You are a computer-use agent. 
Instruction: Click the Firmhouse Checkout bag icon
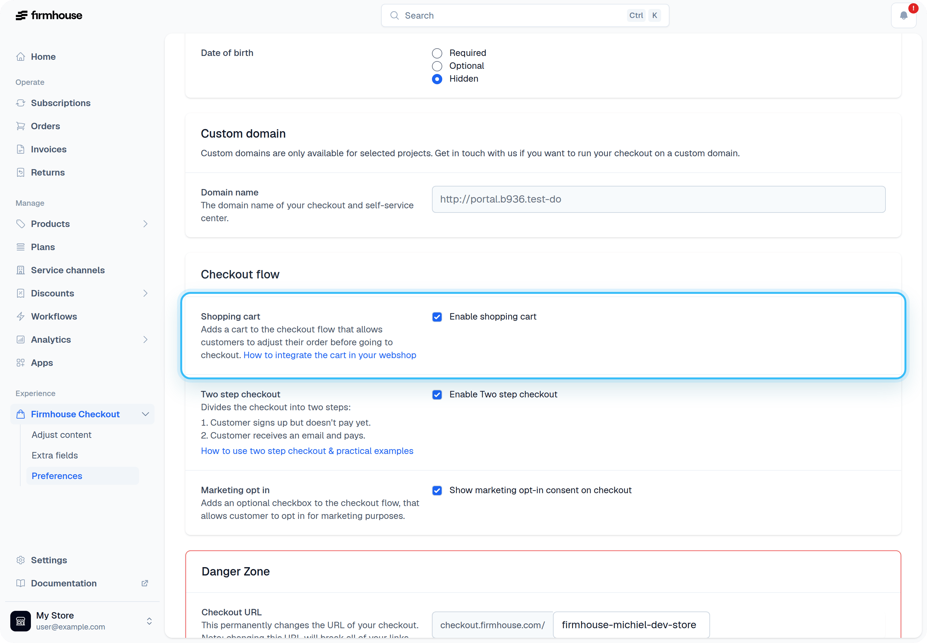tap(21, 414)
